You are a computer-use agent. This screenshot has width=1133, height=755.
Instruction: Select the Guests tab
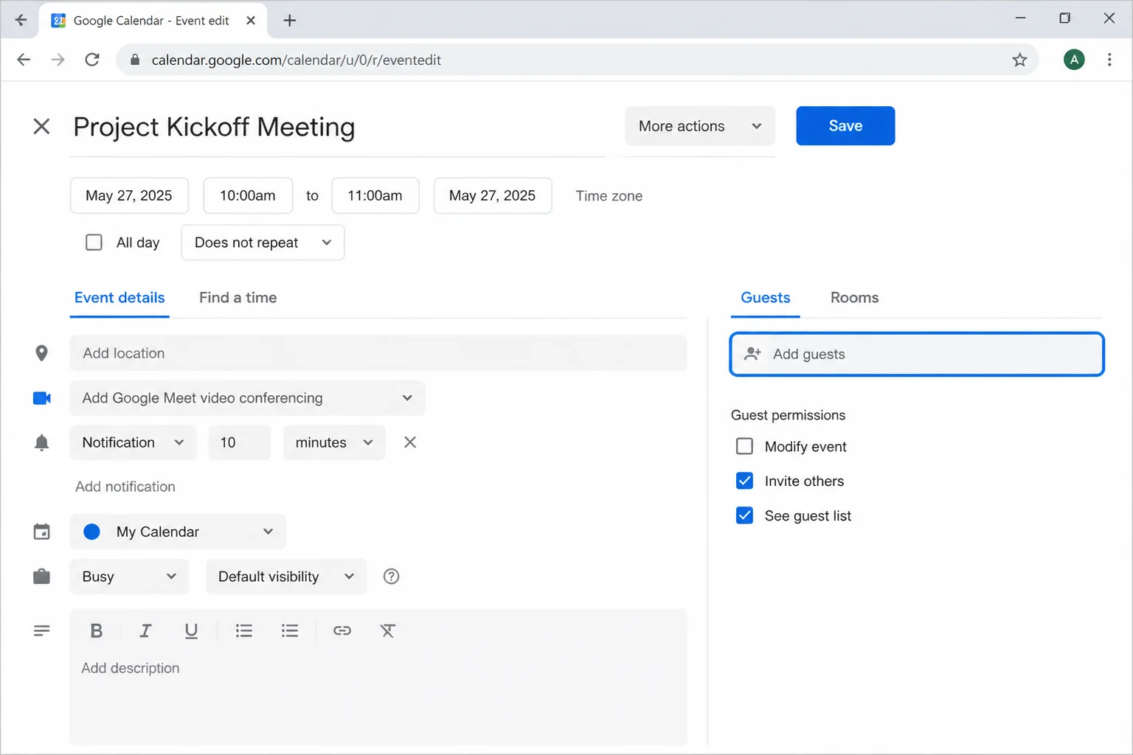(766, 298)
